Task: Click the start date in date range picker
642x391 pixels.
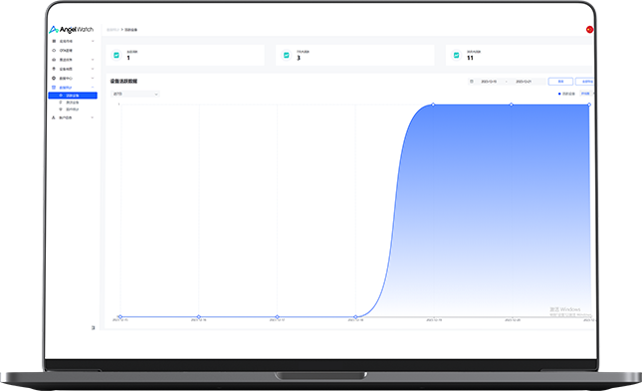Action: coord(489,82)
